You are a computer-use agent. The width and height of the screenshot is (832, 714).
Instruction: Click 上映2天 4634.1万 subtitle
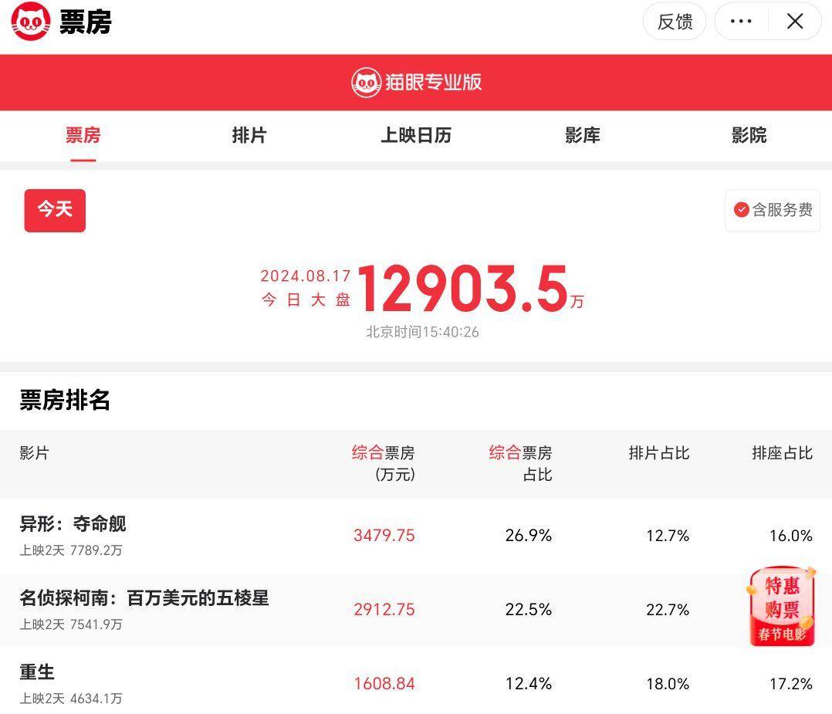[x=71, y=699]
